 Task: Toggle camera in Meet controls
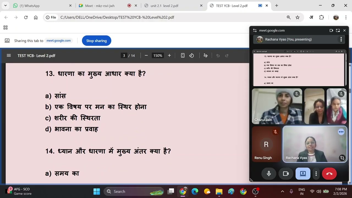click(x=286, y=174)
